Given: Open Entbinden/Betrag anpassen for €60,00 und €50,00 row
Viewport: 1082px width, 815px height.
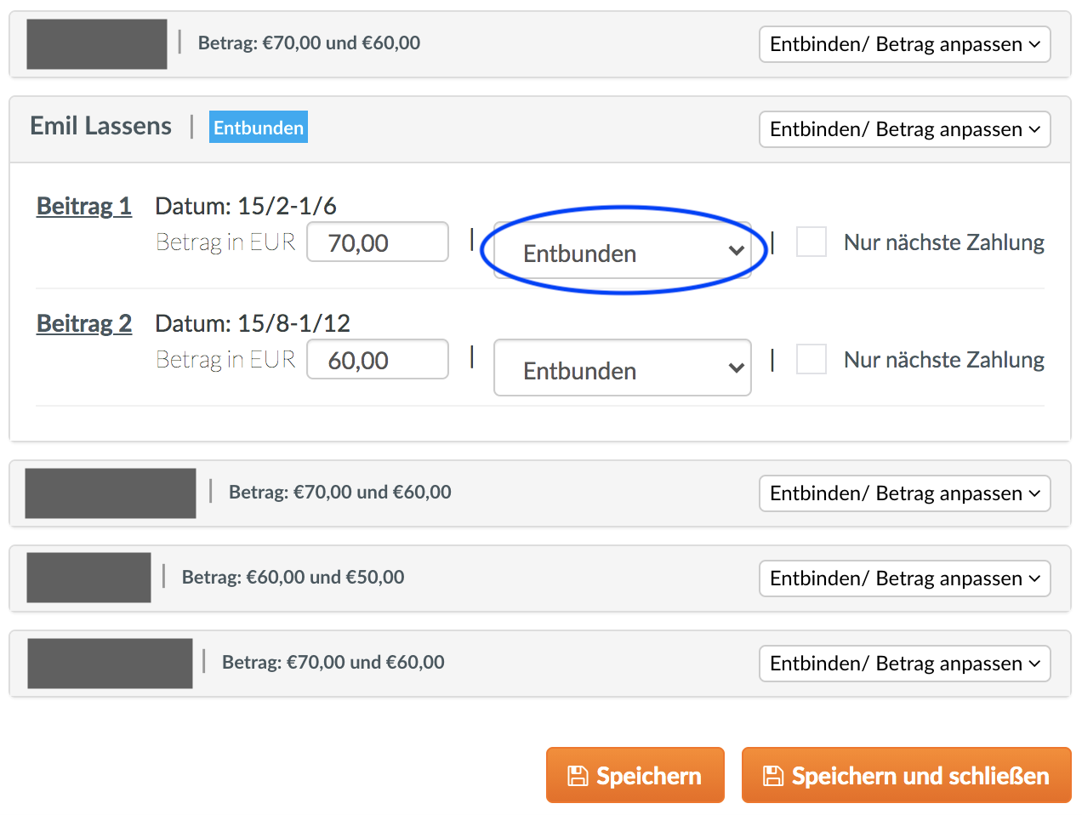Looking at the screenshot, I should [x=904, y=578].
